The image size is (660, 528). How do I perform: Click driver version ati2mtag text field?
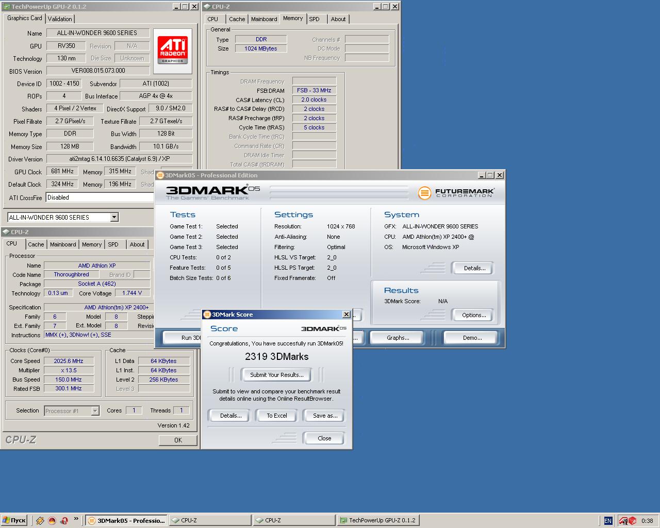tap(119, 159)
